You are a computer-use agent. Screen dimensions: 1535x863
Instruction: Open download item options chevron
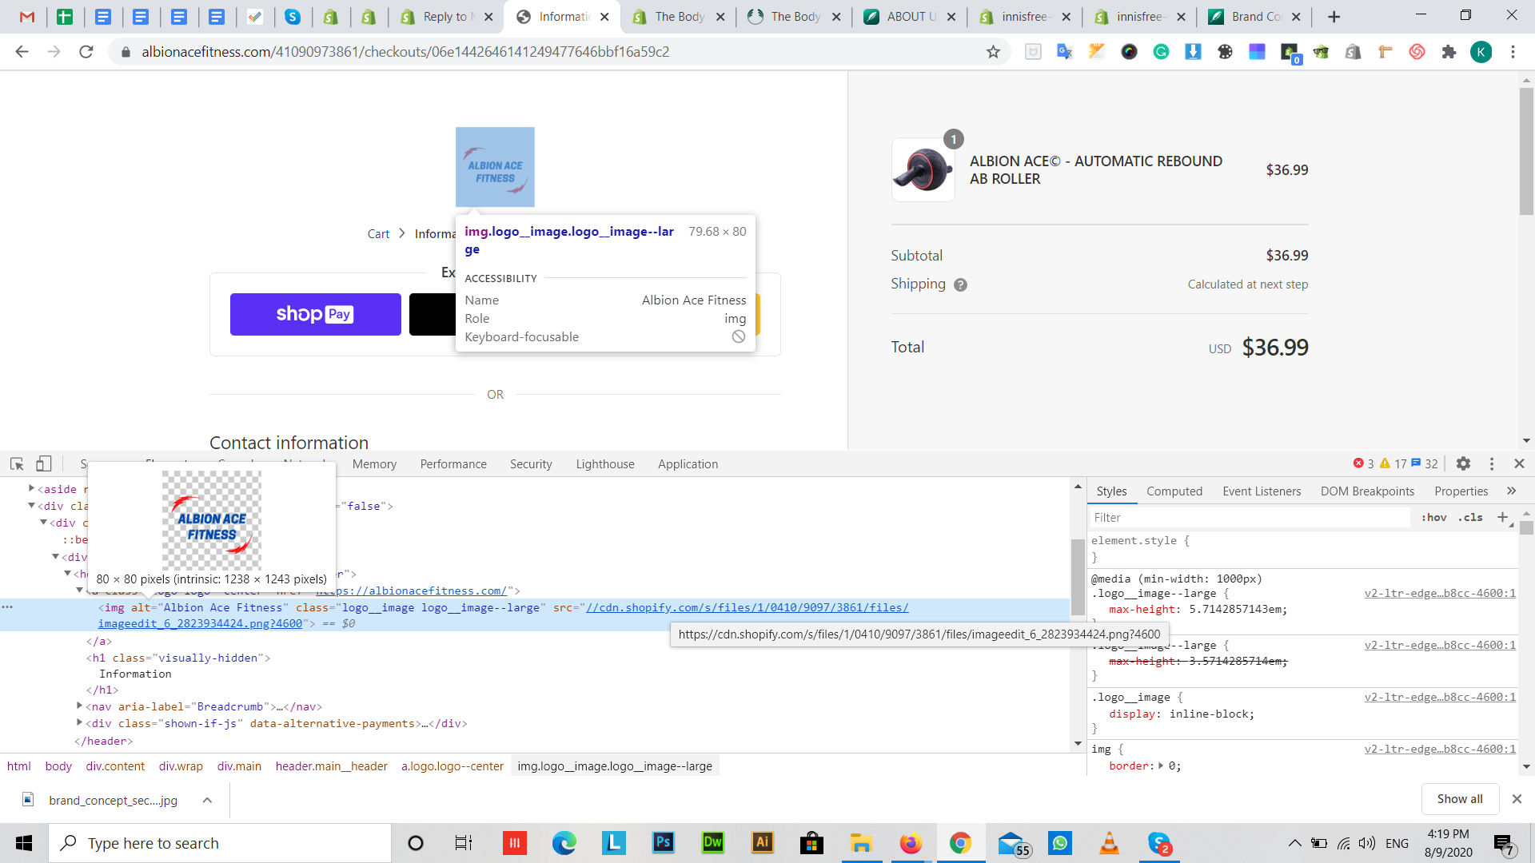(x=207, y=800)
